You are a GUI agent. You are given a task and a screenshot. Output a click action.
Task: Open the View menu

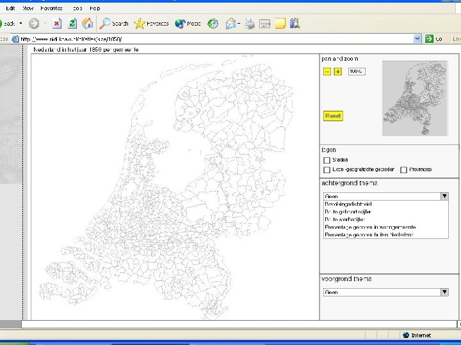(x=28, y=8)
